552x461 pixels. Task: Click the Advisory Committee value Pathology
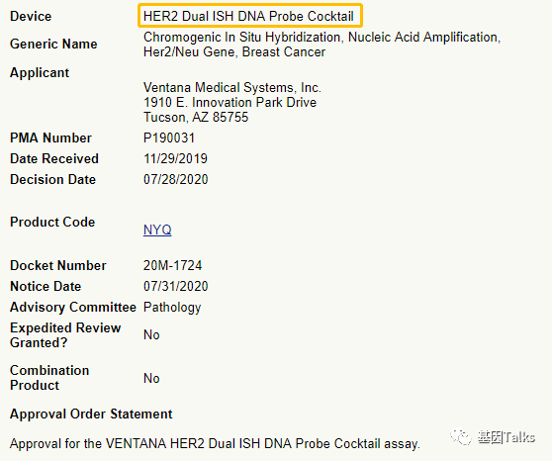[172, 307]
